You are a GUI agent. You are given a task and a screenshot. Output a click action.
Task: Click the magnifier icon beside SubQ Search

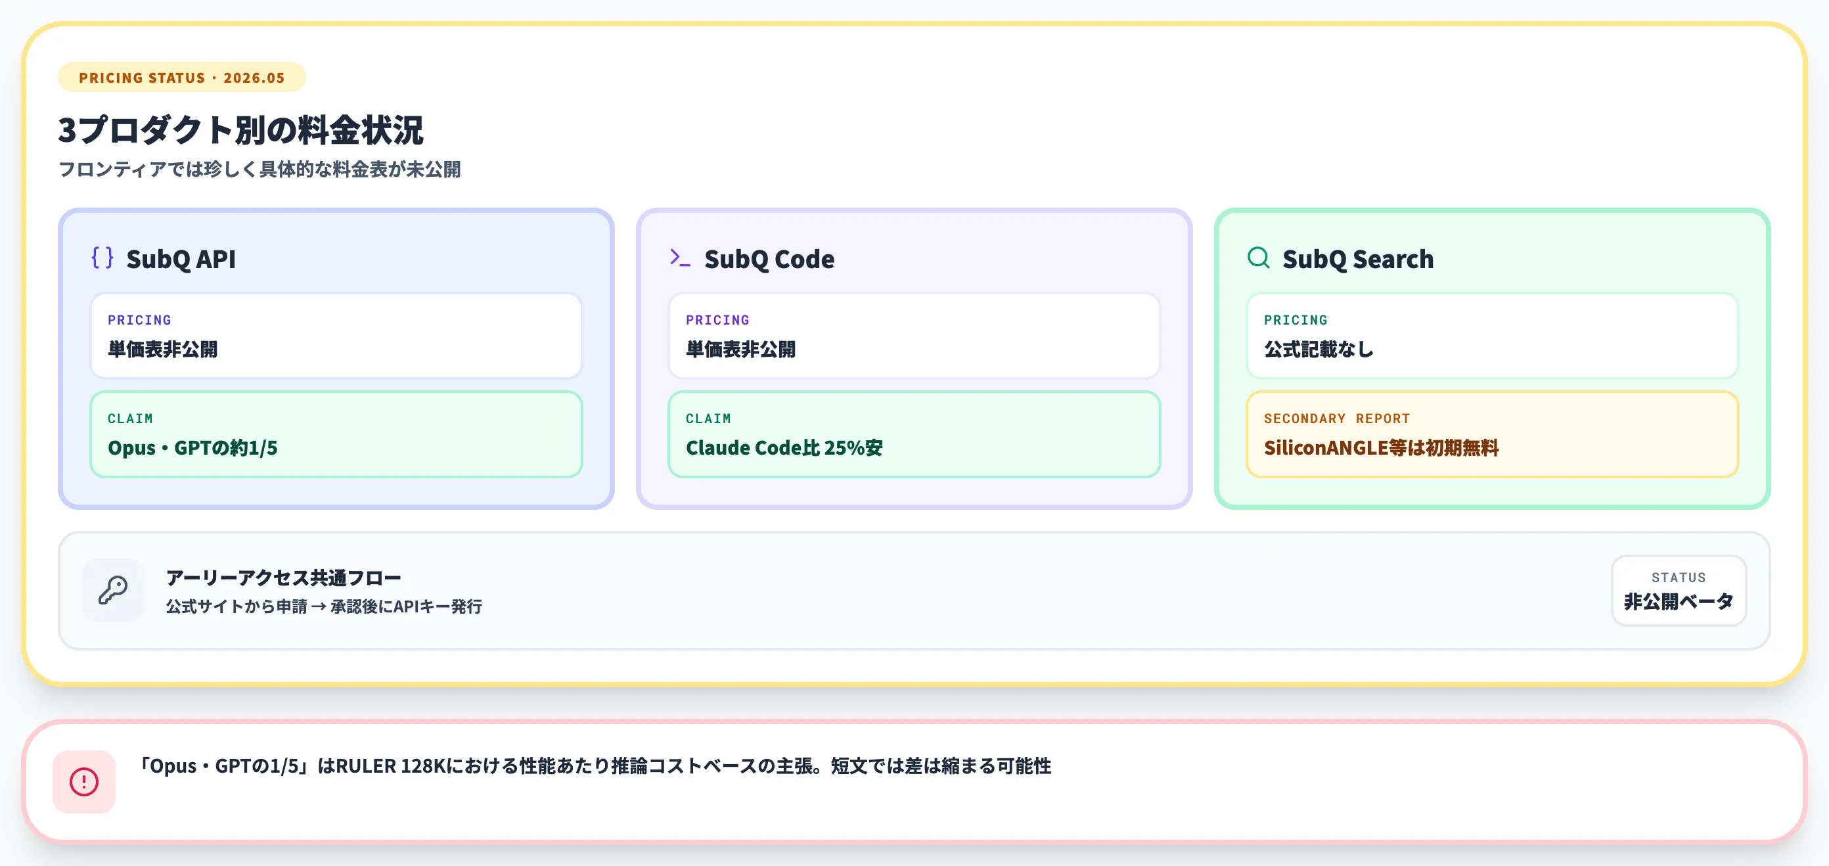click(x=1258, y=258)
